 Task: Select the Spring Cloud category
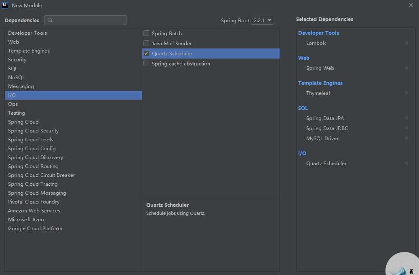[73, 122]
